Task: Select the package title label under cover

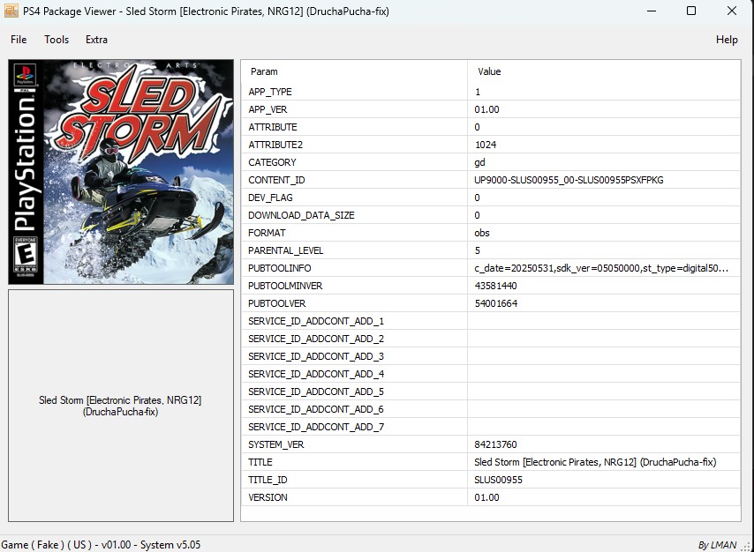Action: click(x=120, y=406)
